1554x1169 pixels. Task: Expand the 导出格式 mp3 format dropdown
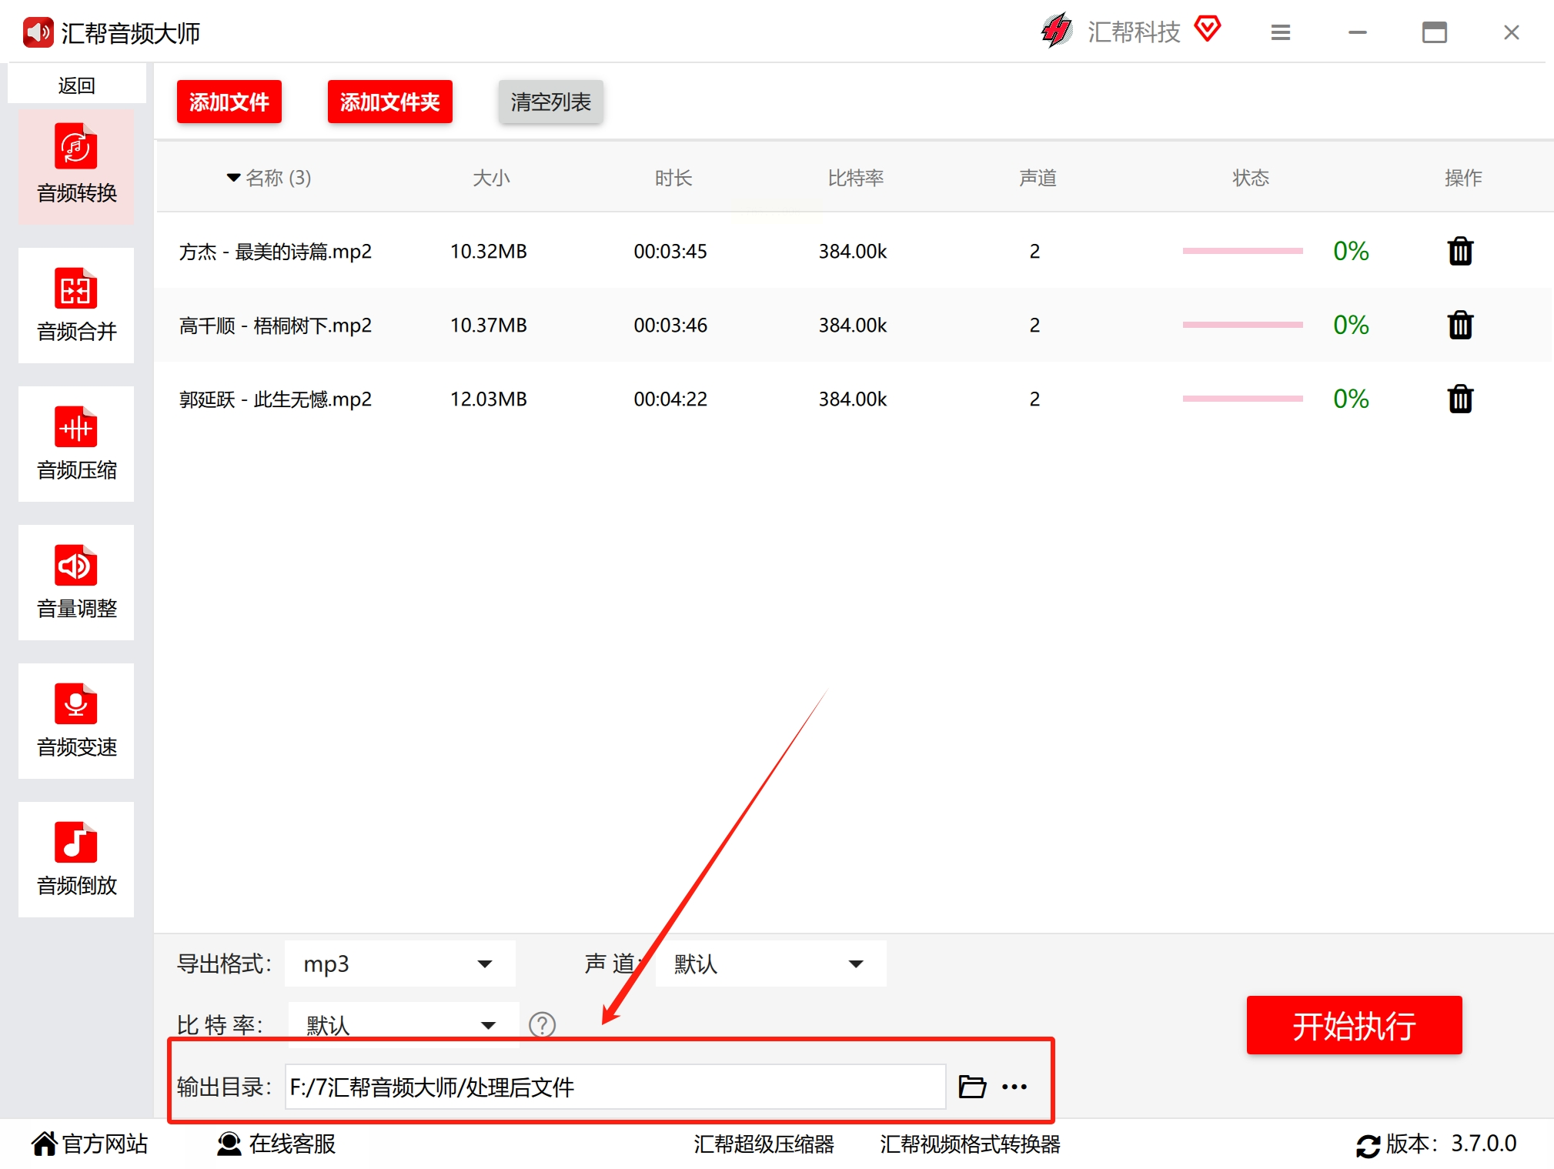pyautogui.click(x=399, y=964)
